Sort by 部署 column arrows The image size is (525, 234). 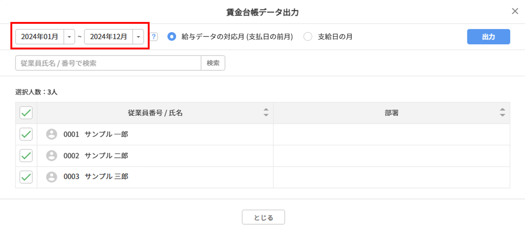(x=502, y=112)
